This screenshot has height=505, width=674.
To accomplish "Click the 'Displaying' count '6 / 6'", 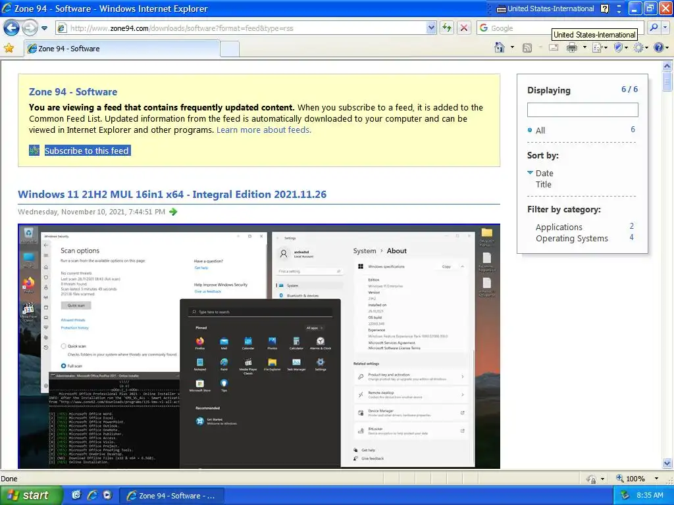I will (629, 89).
